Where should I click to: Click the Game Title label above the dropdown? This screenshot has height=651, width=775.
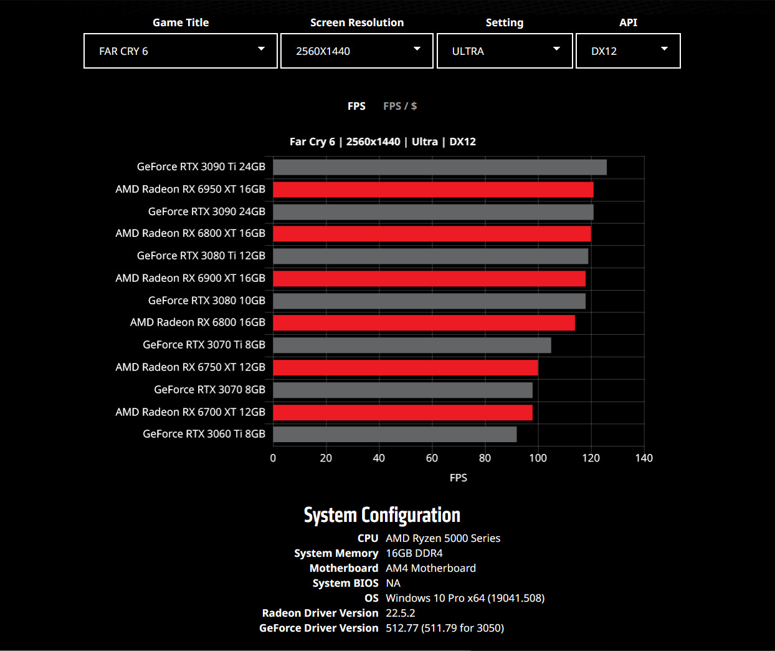coord(181,22)
